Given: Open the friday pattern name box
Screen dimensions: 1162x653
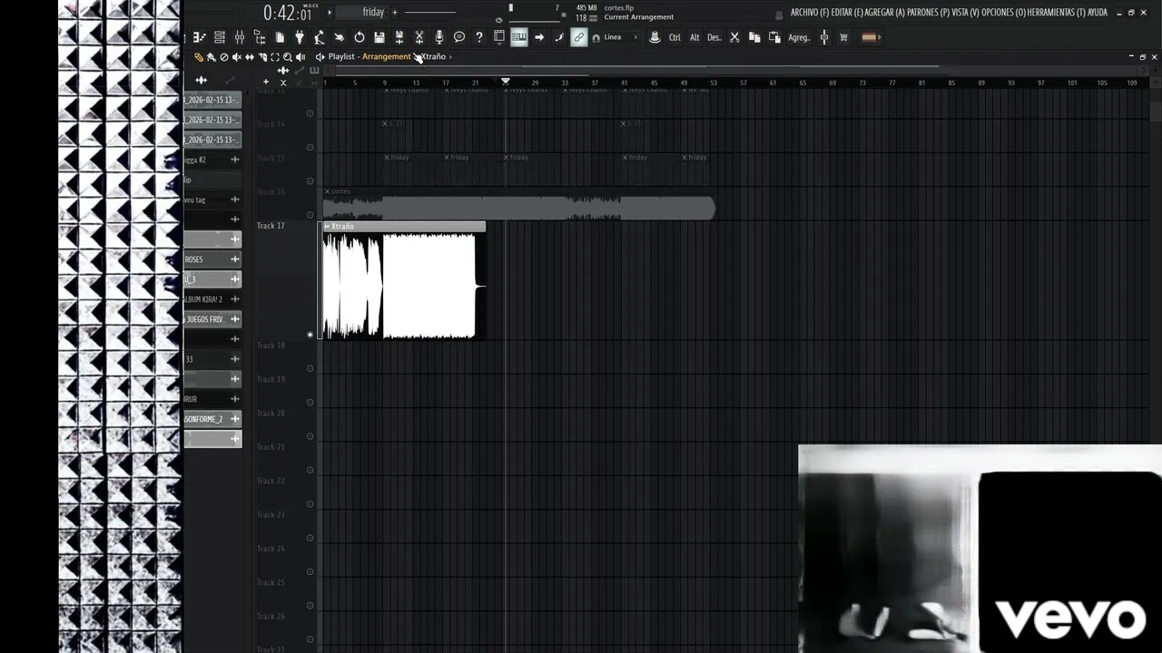Looking at the screenshot, I should [x=364, y=13].
